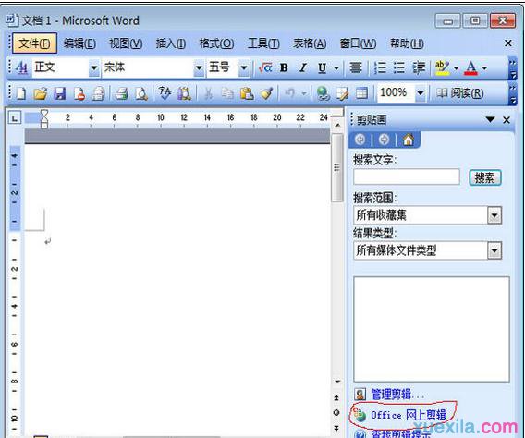Paste from clipboard icon
The height and width of the screenshot is (438, 525).
pos(247,93)
